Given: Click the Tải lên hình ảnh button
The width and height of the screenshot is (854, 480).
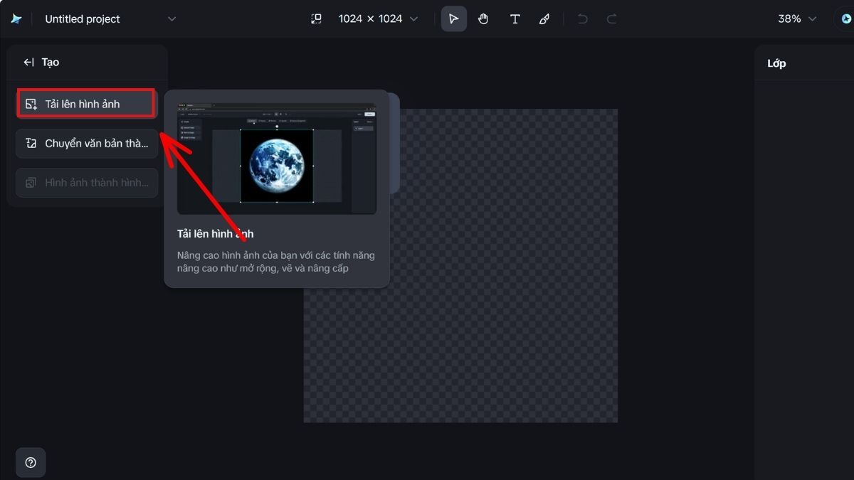Looking at the screenshot, I should click(86, 104).
